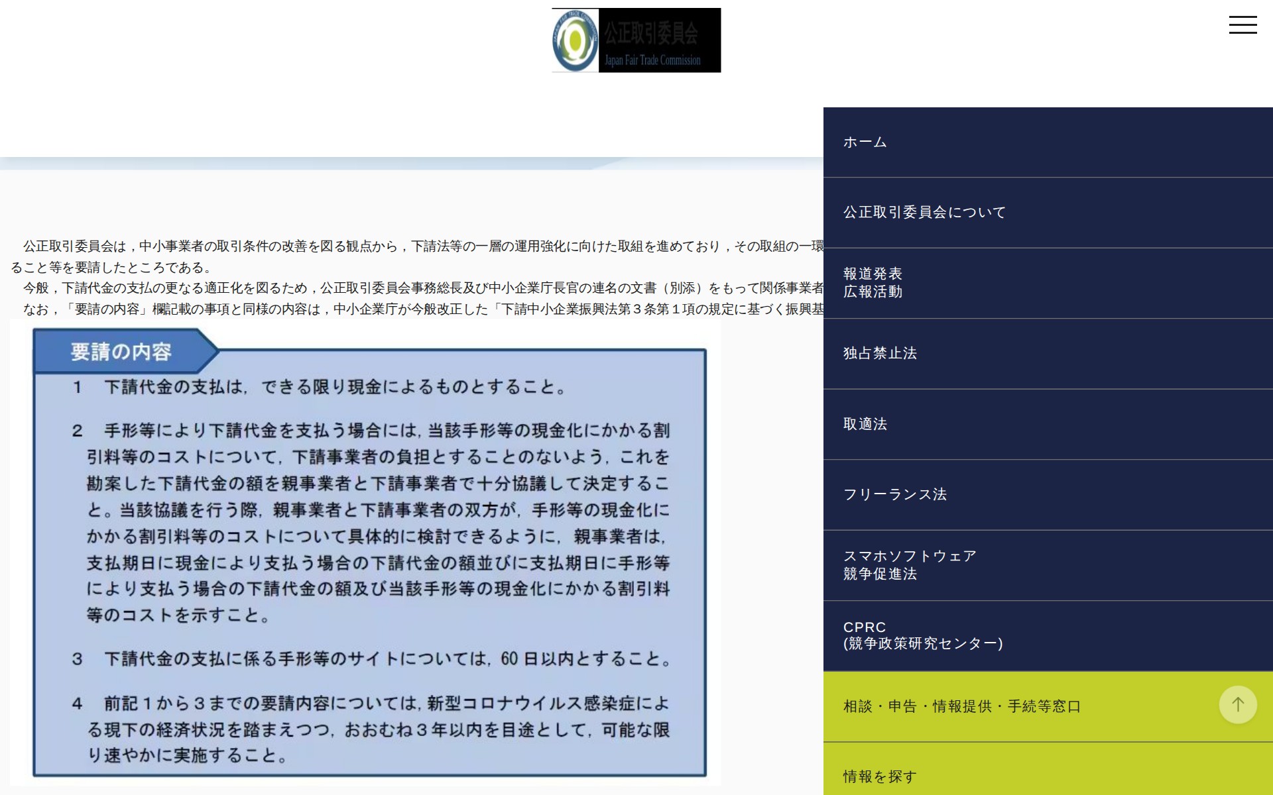Viewport: 1273px width, 795px height.
Task: Go to 独占禁止法 section
Action: [880, 354]
